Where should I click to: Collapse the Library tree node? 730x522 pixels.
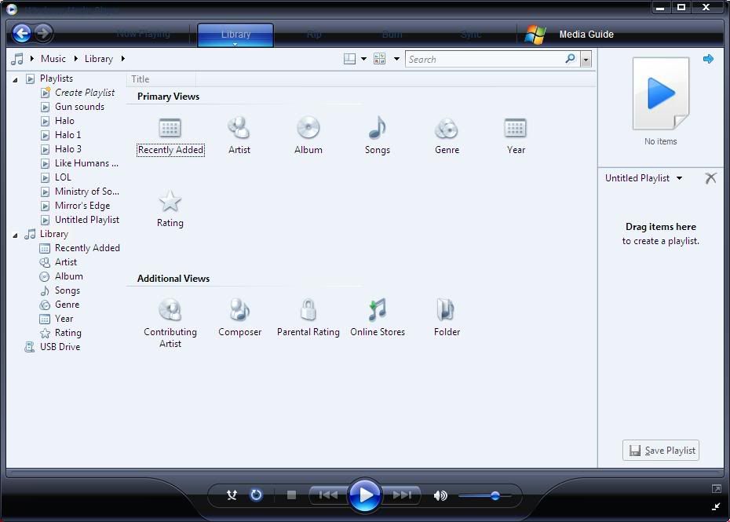click(x=16, y=235)
